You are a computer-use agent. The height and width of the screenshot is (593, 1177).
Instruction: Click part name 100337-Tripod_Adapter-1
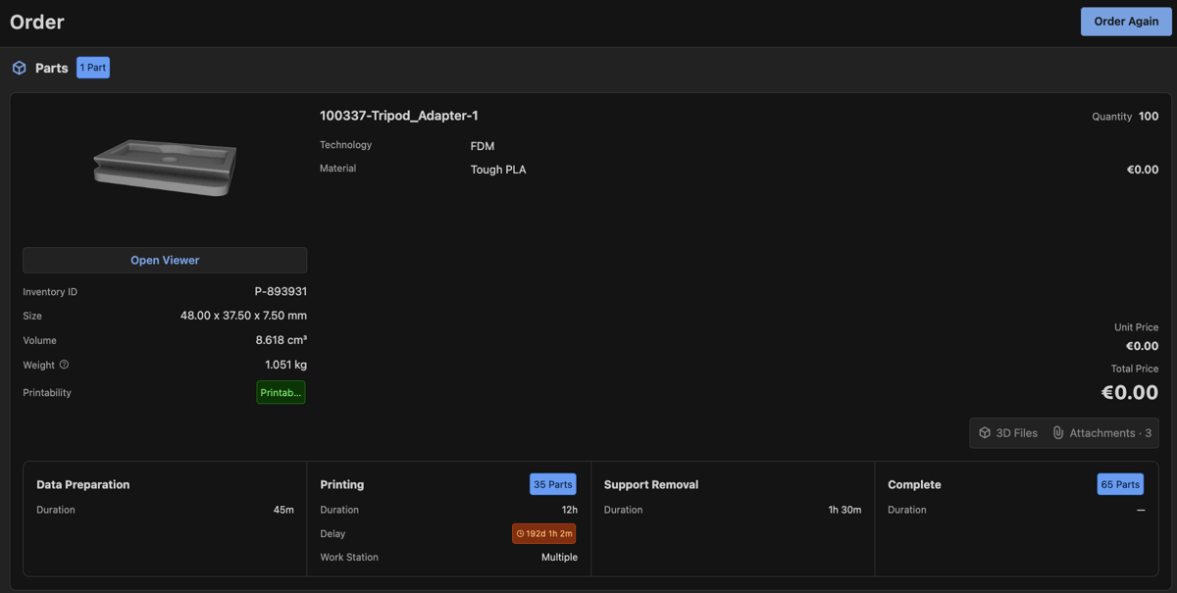(399, 116)
